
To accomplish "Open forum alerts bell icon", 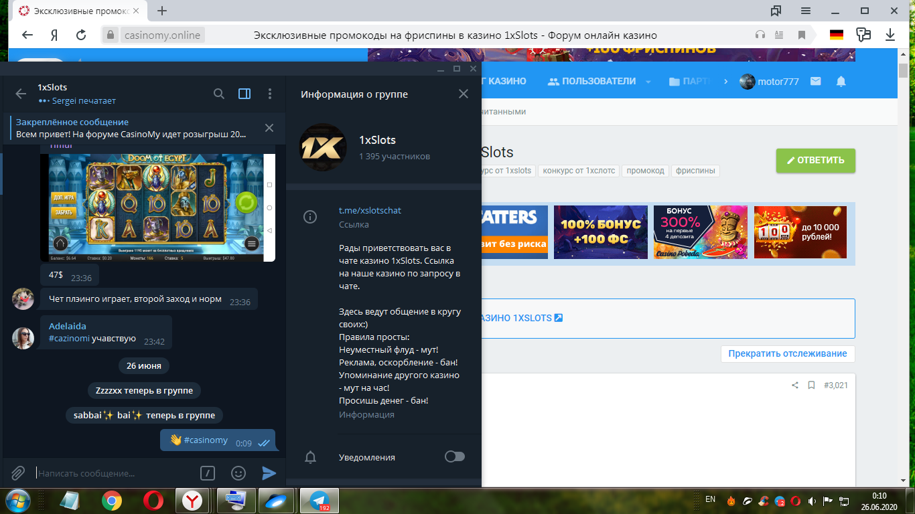I will coord(841,81).
